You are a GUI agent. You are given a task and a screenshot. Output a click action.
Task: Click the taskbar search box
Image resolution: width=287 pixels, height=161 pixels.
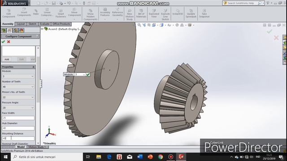[47, 157]
